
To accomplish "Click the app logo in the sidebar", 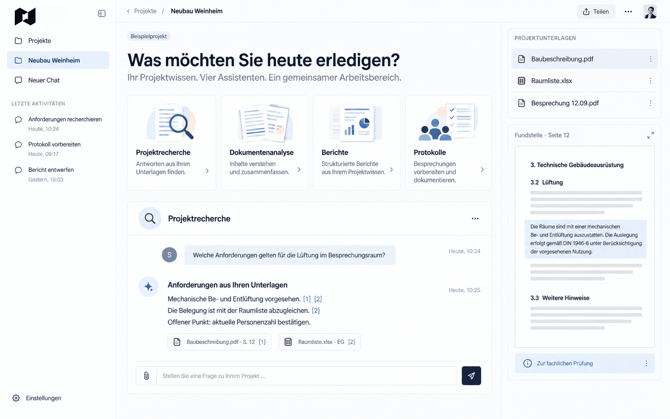I will [x=25, y=16].
